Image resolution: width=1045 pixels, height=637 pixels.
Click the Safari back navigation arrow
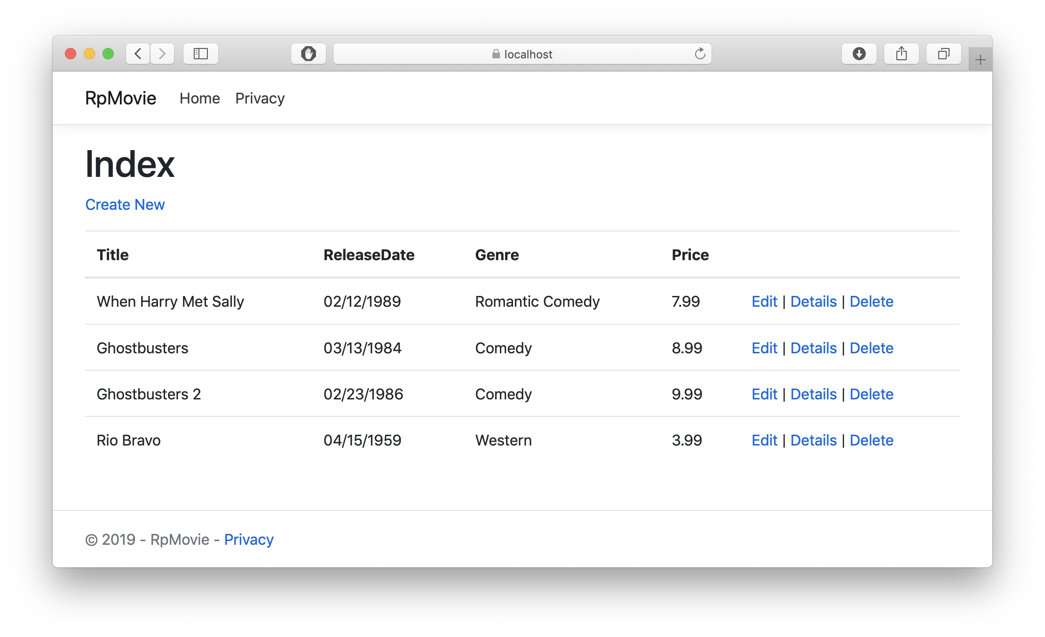click(138, 54)
